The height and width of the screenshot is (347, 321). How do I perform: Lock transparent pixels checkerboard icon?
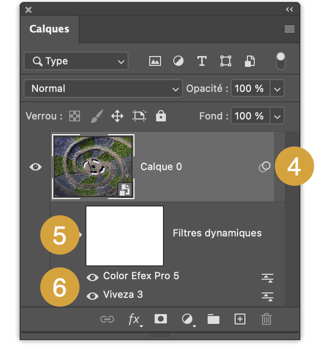(75, 116)
